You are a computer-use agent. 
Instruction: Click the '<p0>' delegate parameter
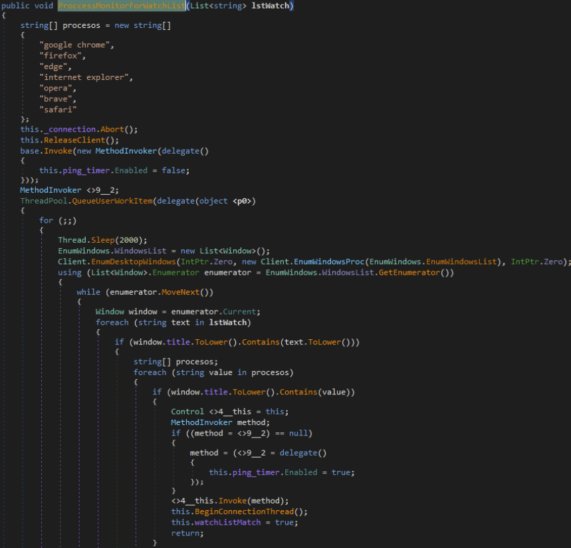click(242, 201)
